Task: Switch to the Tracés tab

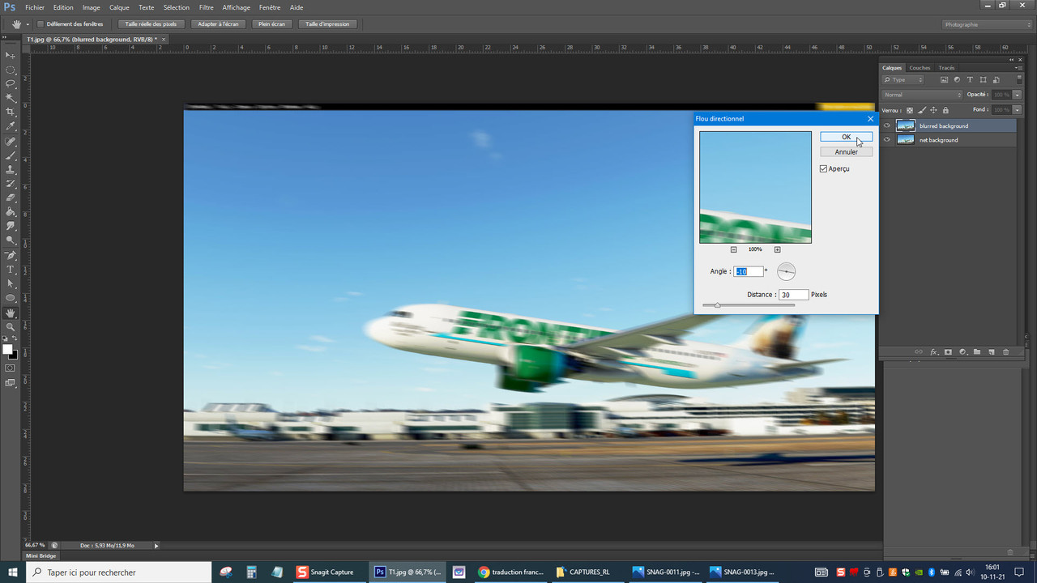Action: 946,68
